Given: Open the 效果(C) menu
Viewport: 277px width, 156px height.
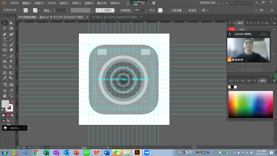Looking at the screenshot, I should tap(76, 3).
